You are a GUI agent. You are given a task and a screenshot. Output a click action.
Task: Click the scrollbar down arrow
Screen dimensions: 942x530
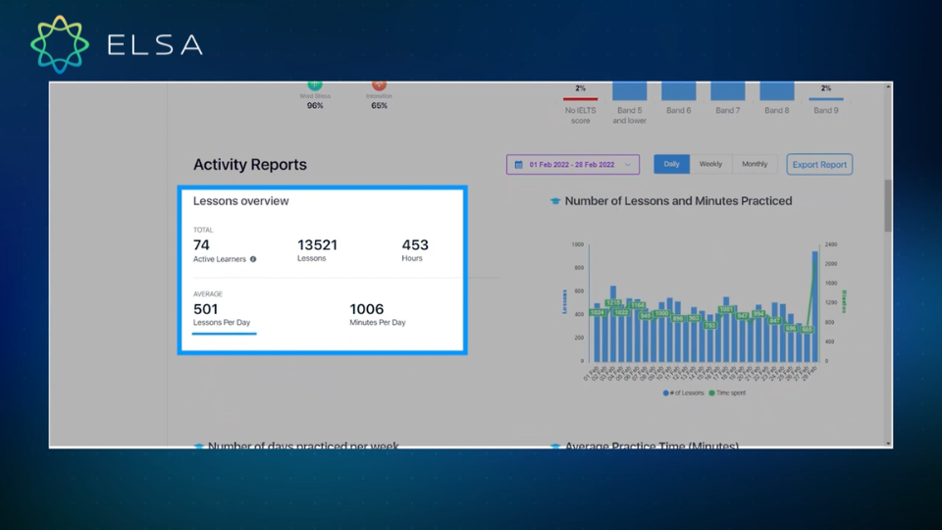[x=888, y=444]
